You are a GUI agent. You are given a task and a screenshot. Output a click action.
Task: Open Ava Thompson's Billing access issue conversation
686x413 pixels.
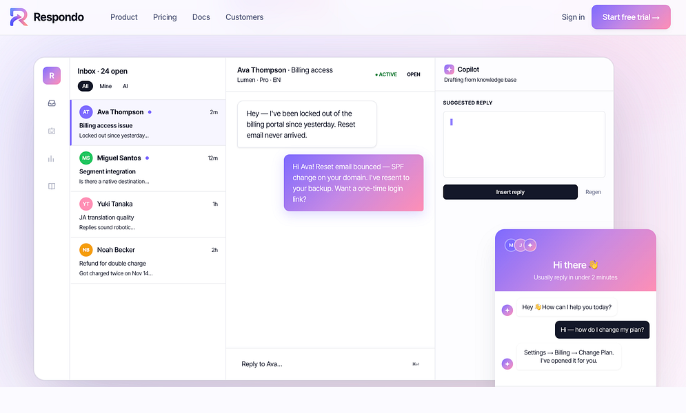[148, 123]
